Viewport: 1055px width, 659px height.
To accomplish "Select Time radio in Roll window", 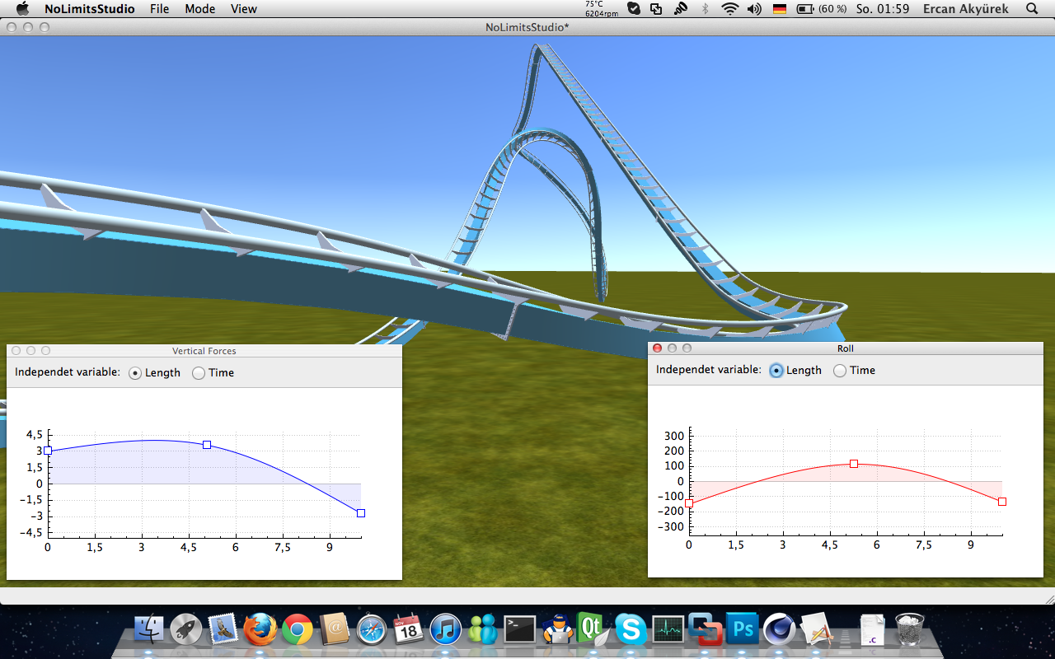I will coord(840,371).
